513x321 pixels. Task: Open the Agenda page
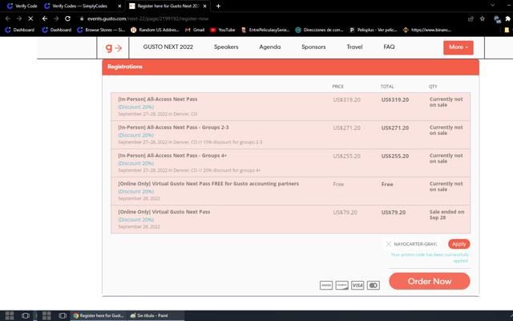pyautogui.click(x=270, y=47)
